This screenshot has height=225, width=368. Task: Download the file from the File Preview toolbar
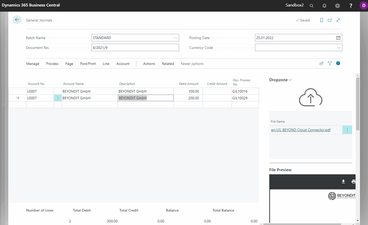pos(343,182)
